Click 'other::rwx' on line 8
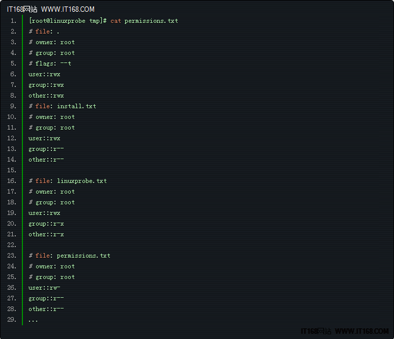Image resolution: width=394 pixels, height=339 pixels. (x=46, y=96)
